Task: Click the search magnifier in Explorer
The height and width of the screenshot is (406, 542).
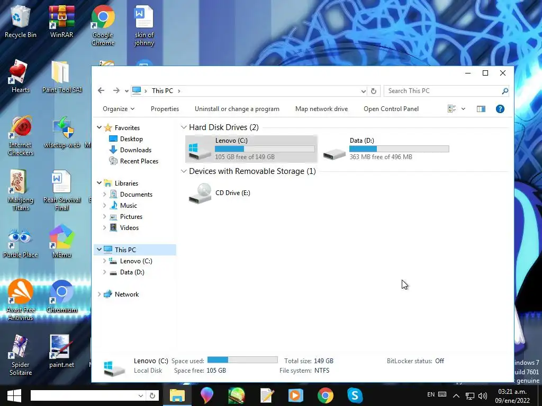Action: (505, 91)
